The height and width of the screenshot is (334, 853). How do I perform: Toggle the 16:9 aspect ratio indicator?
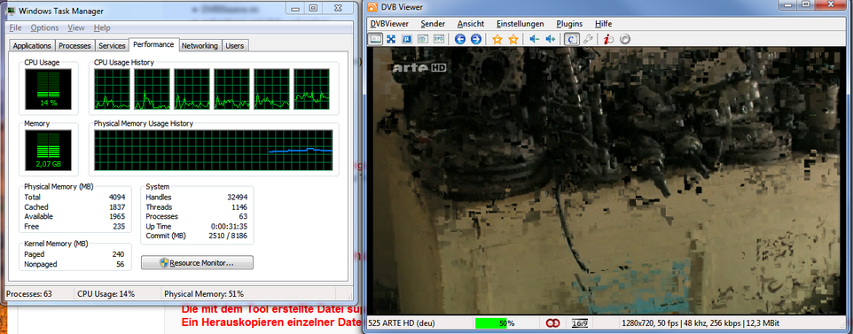(579, 323)
